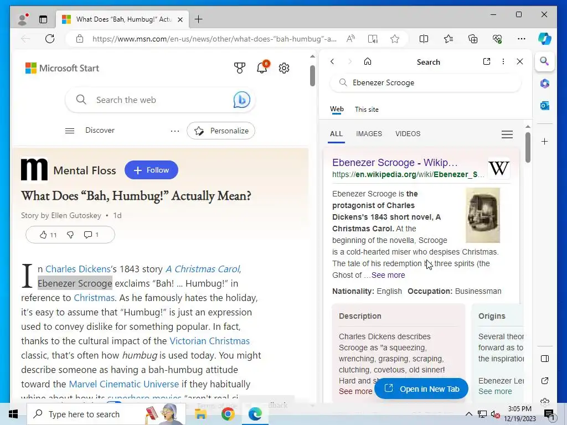Expand See more of Scrooge summary

pos(388,275)
